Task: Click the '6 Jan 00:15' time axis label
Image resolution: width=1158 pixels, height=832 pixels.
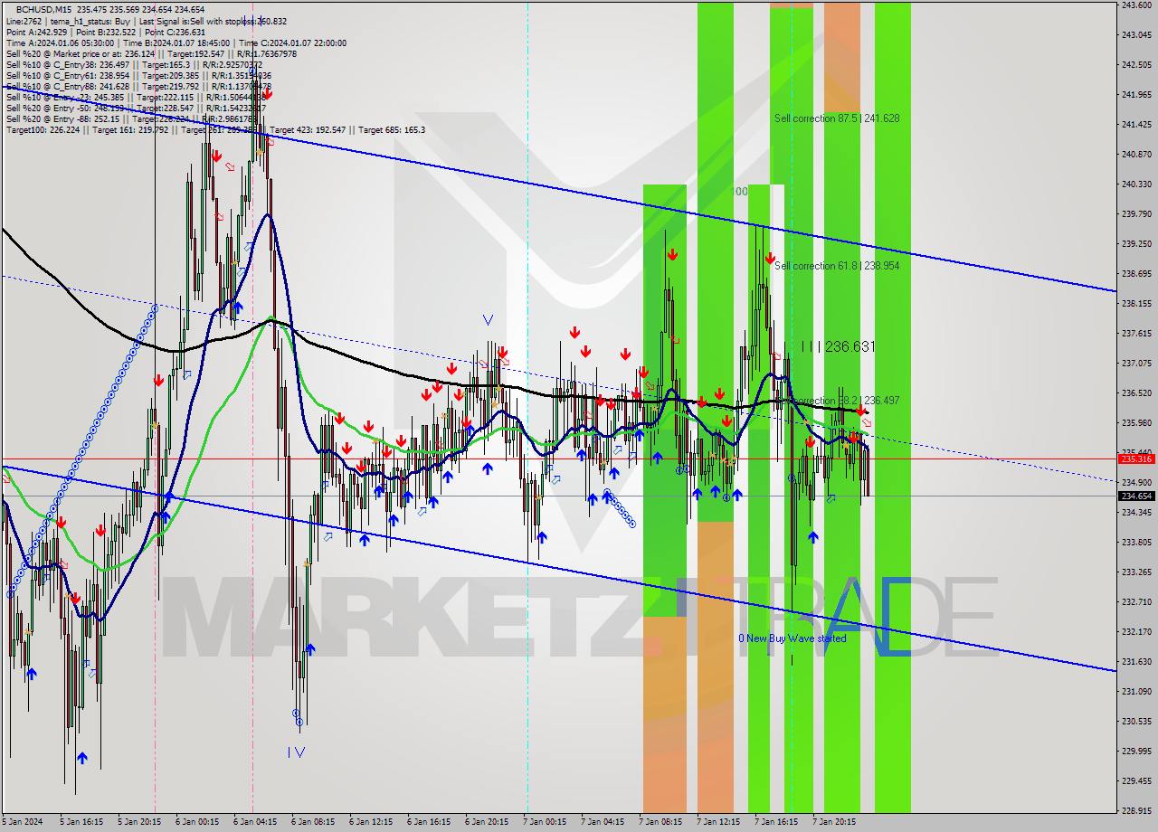Action: (x=197, y=823)
